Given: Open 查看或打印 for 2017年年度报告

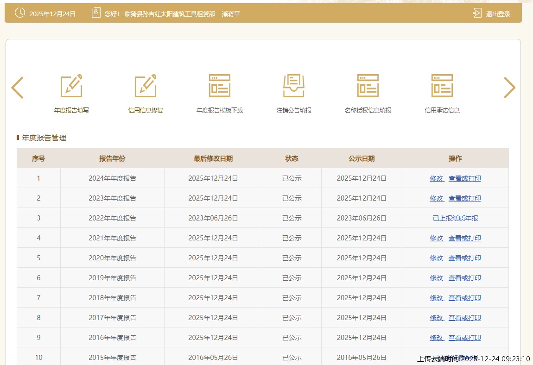Looking at the screenshot, I should 464,318.
